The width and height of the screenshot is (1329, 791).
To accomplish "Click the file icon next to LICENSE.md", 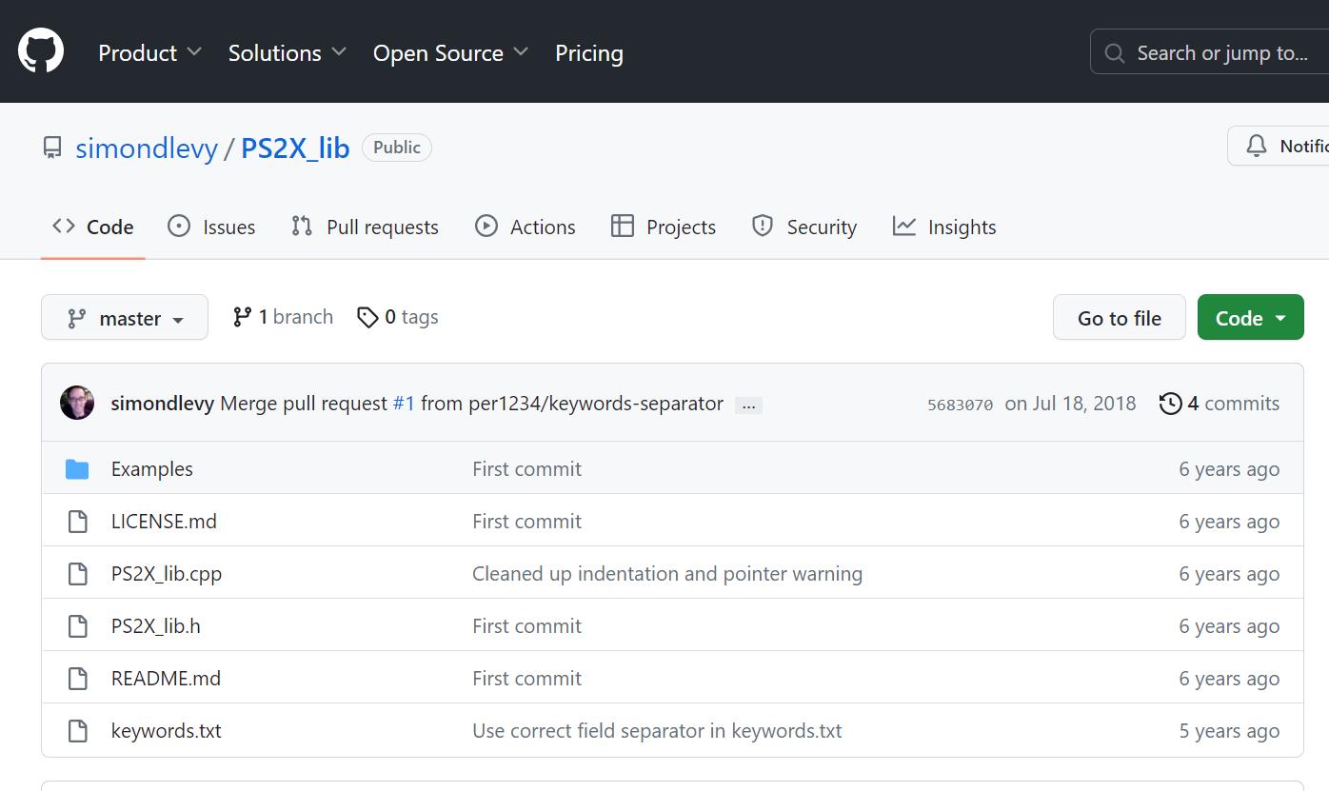I will click(x=77, y=522).
